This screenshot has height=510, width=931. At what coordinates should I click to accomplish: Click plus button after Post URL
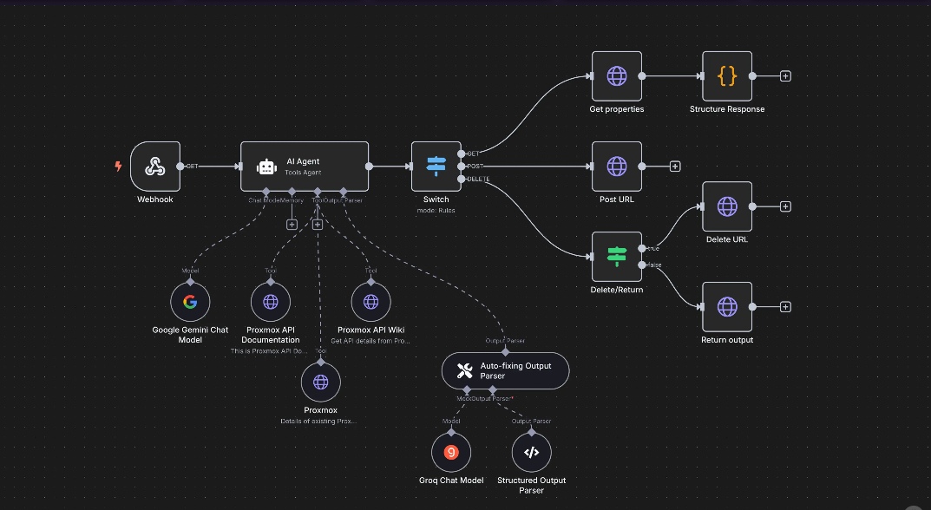point(674,167)
